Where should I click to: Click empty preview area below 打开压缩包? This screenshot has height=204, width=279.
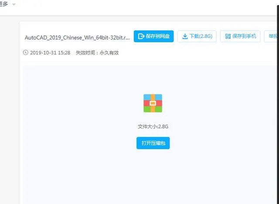point(153,178)
